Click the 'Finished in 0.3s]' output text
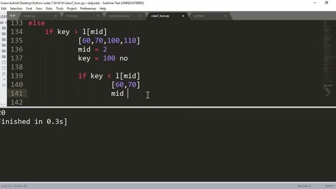 click(34, 121)
